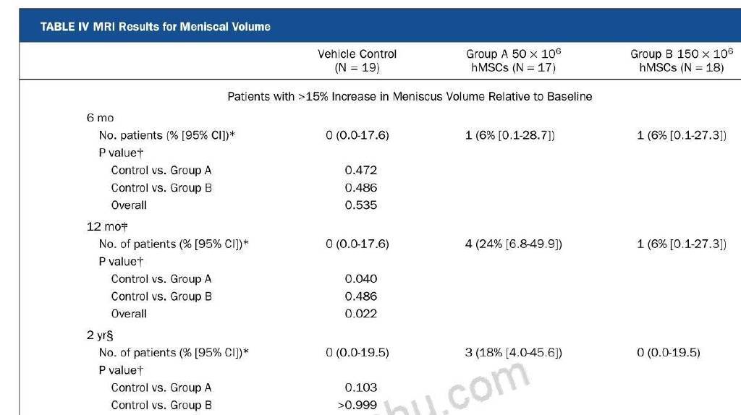
Task: Click the value '4 (24% [6.8-49.9])'
Action: [x=513, y=244]
